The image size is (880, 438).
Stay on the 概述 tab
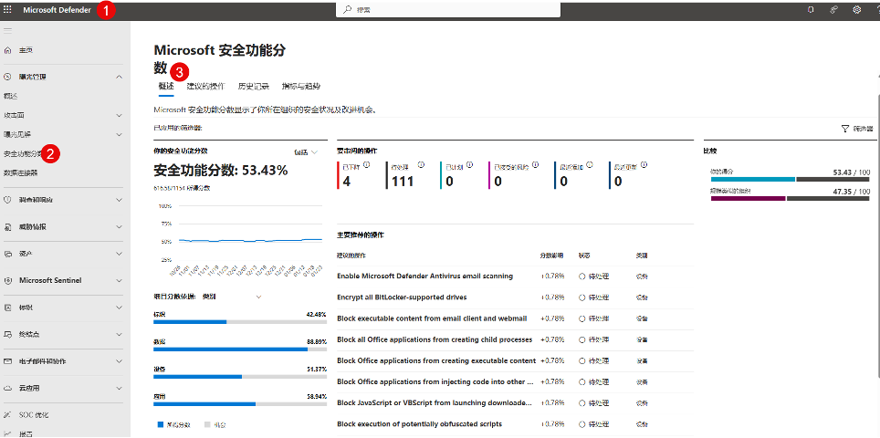(x=166, y=87)
